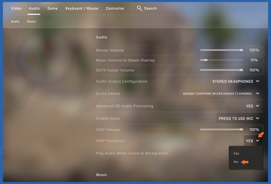Click Music Volume In Steam Overlay label
This screenshot has height=184, width=271.
point(126,60)
